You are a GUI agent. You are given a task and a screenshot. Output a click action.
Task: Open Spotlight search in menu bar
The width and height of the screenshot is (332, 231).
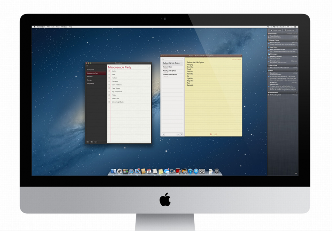click(292, 27)
